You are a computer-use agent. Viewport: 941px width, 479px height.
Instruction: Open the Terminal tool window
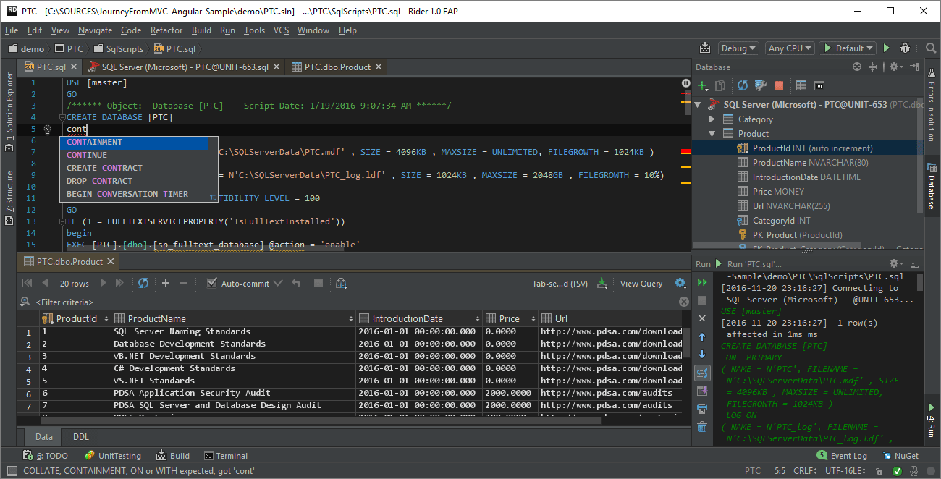click(226, 456)
